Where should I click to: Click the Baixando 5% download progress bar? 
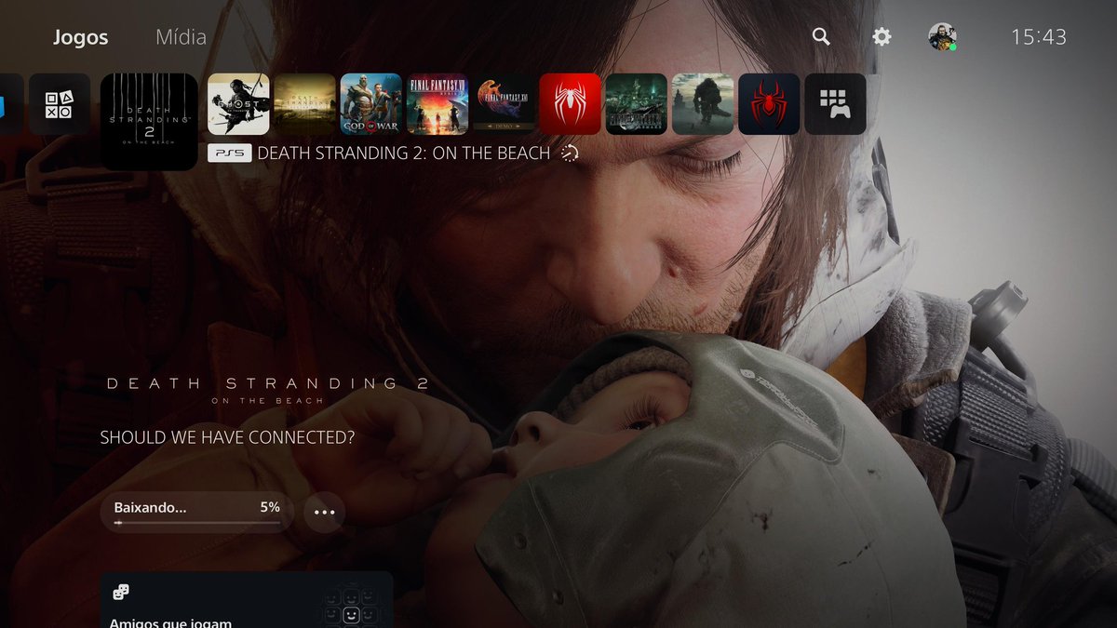click(x=197, y=512)
